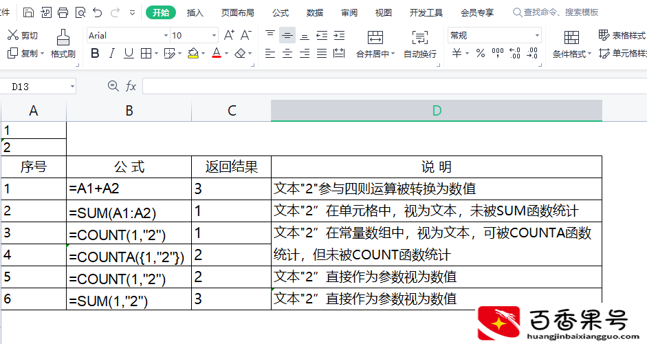Toggle italic formatting
The width and height of the screenshot is (647, 344).
[112, 53]
